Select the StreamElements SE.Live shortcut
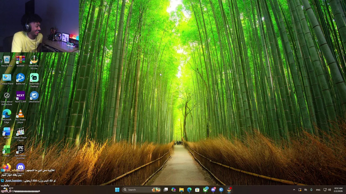This screenshot has width=346, height=194. [34, 63]
